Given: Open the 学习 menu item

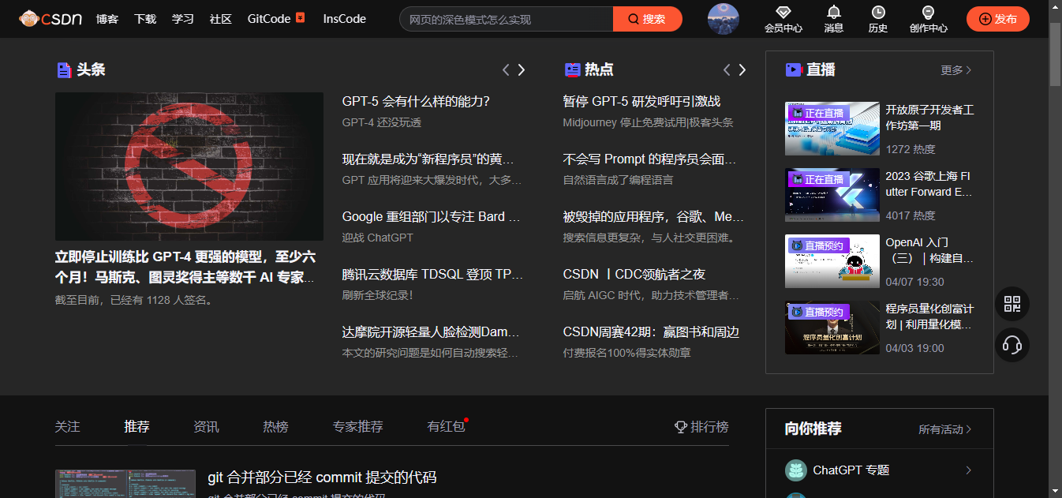Looking at the screenshot, I should click(183, 19).
